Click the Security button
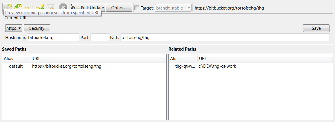The width and height of the screenshot is (335, 122). pos(37,28)
